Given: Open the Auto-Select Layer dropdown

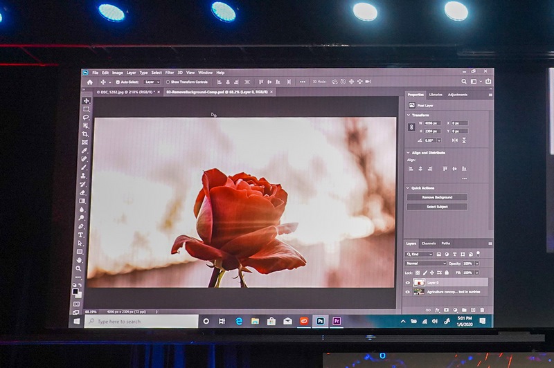Looking at the screenshot, I should pyautogui.click(x=152, y=82).
